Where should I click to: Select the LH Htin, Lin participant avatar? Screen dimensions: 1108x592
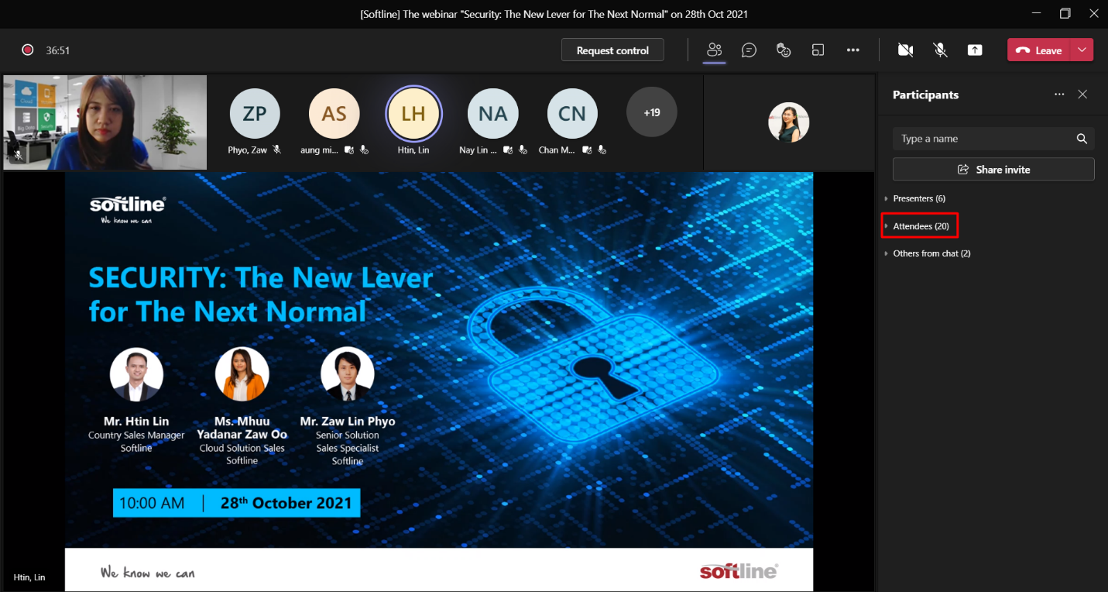point(413,114)
